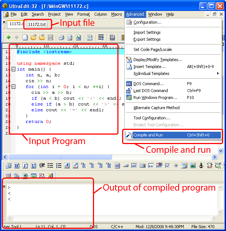Click the Print Preview magnifier icon
Viewport: 226px width, 231px height.
[x=70, y=37]
